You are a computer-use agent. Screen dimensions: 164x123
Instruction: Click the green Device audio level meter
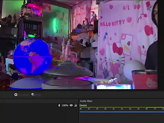[122, 107]
